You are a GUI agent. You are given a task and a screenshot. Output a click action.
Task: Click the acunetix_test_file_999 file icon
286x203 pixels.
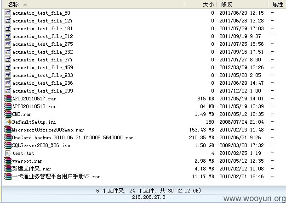point(8,91)
